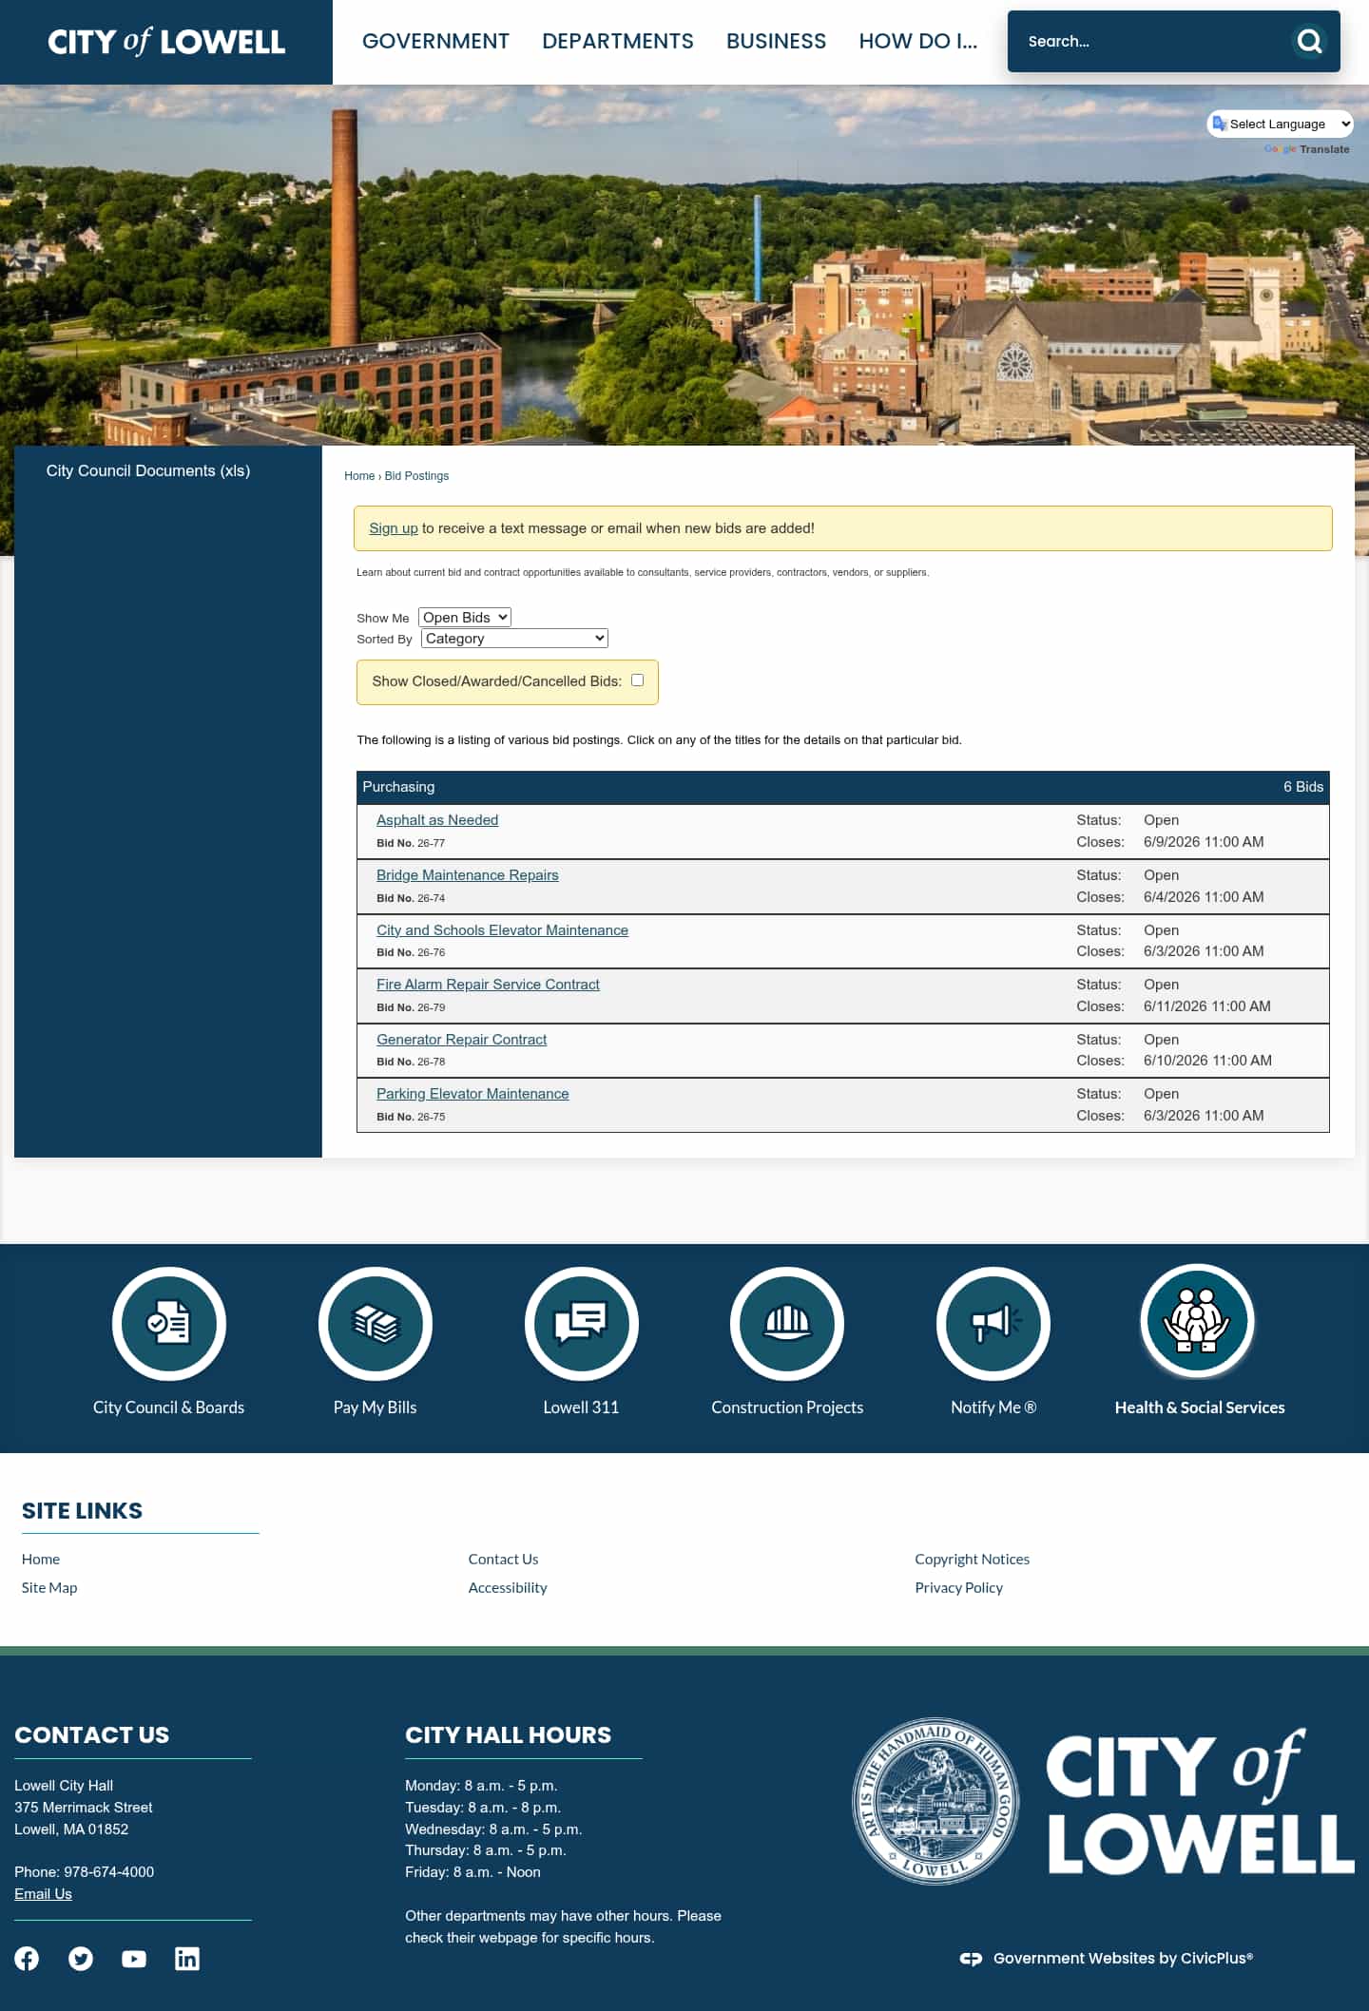Click Privacy Policy footer link
This screenshot has width=1369, height=2011.
point(958,1587)
